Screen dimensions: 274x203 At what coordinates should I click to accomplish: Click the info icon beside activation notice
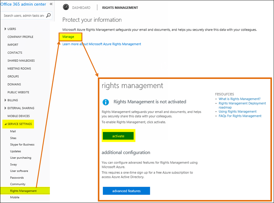pos(106,102)
